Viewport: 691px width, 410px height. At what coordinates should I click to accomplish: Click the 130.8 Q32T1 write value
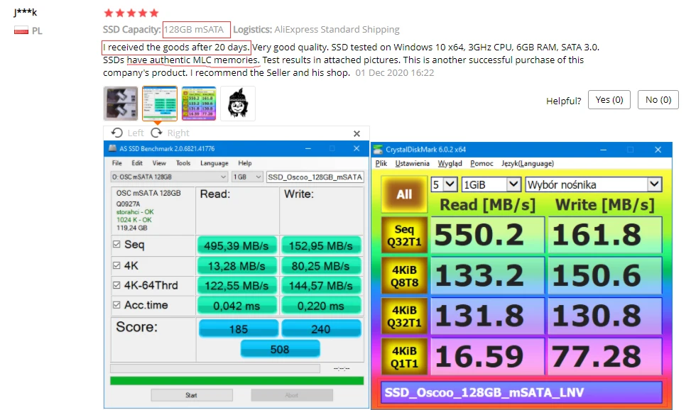tap(604, 316)
